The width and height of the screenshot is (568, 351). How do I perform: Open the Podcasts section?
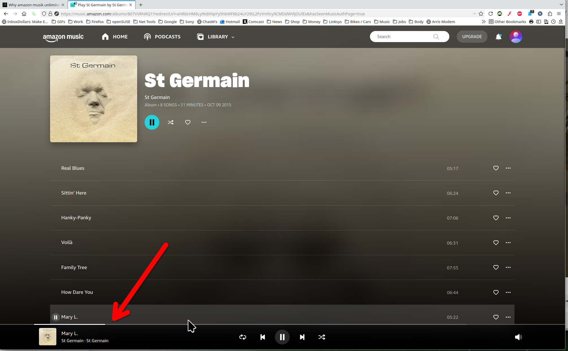pos(162,37)
